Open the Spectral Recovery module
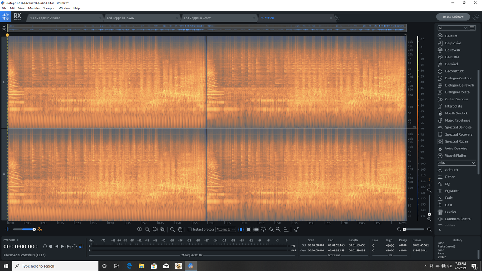Viewport: 482px width, 271px height. pos(456,134)
